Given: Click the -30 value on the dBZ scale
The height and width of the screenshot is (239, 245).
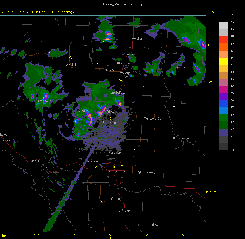Looking at the screenshot, I should pyautogui.click(x=233, y=150).
